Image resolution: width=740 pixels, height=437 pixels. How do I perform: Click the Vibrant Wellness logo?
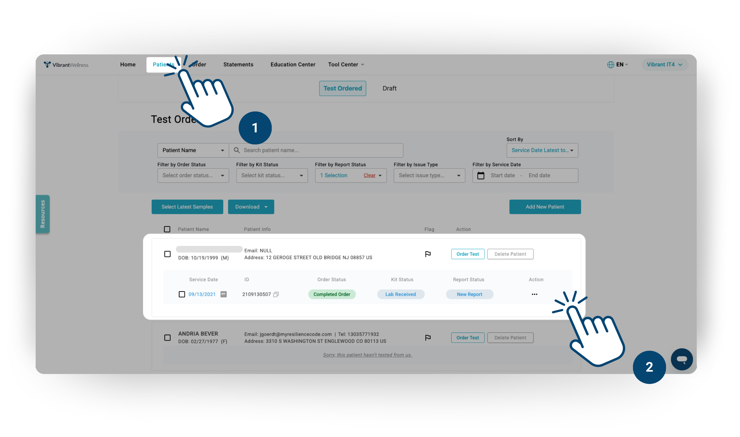66,65
